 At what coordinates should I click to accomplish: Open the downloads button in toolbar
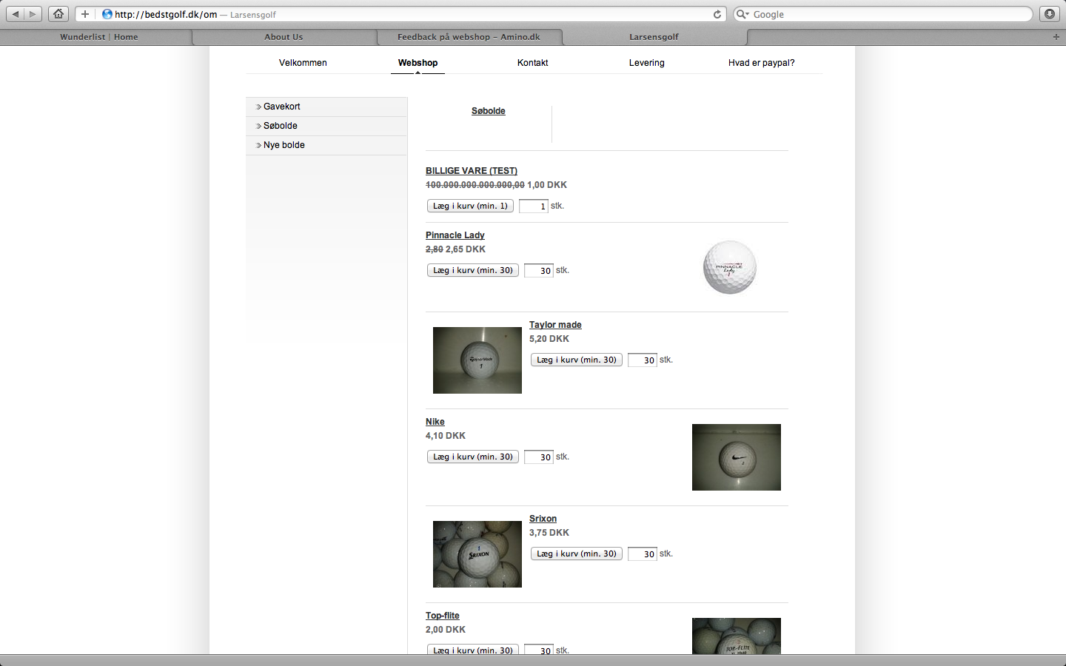pyautogui.click(x=1049, y=14)
